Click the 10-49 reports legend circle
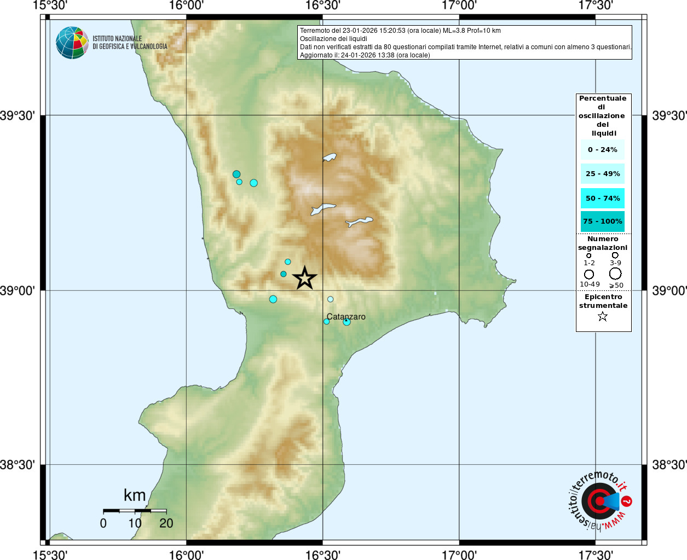Screen dimensions: 687x560 coord(589,274)
